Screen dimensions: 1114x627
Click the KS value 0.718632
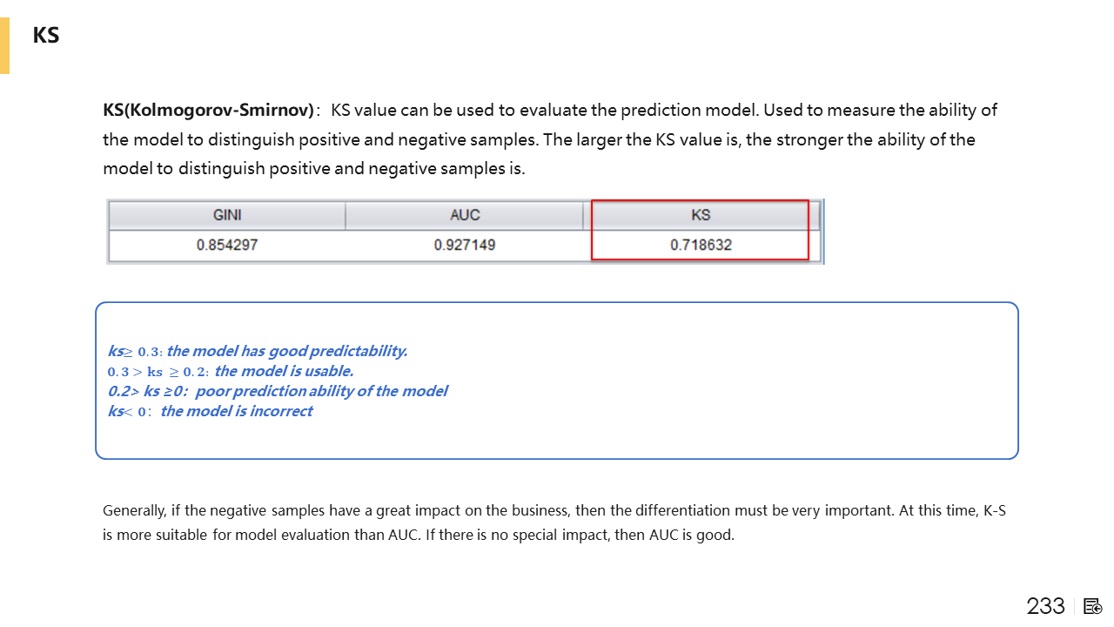pyautogui.click(x=701, y=245)
